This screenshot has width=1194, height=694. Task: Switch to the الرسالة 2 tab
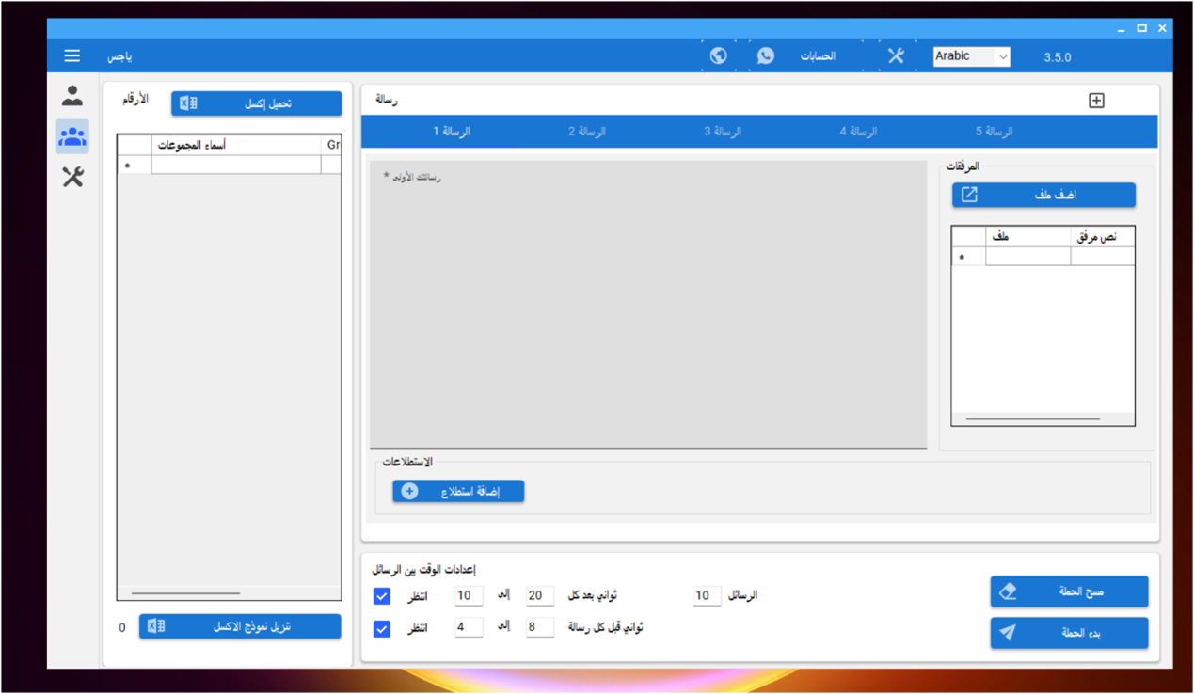tap(587, 132)
